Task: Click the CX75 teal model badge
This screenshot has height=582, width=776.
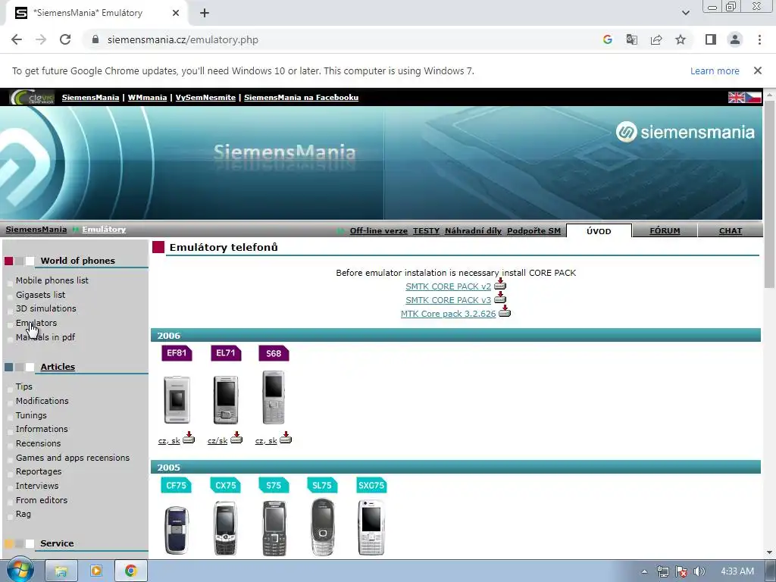Action: pos(226,486)
